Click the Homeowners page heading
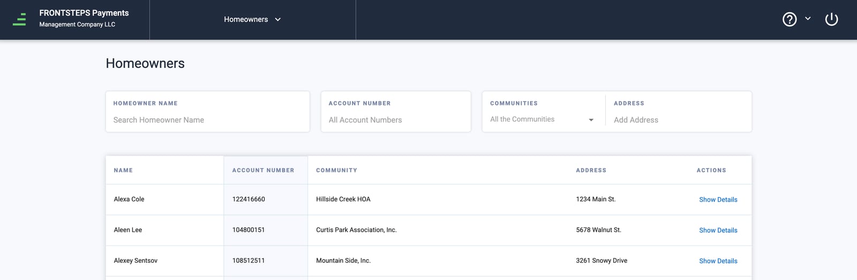This screenshot has width=857, height=280. click(145, 63)
